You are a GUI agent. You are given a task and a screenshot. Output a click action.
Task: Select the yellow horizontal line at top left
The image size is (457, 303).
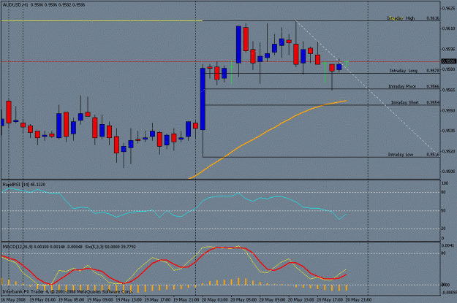pyautogui.click(x=102, y=20)
